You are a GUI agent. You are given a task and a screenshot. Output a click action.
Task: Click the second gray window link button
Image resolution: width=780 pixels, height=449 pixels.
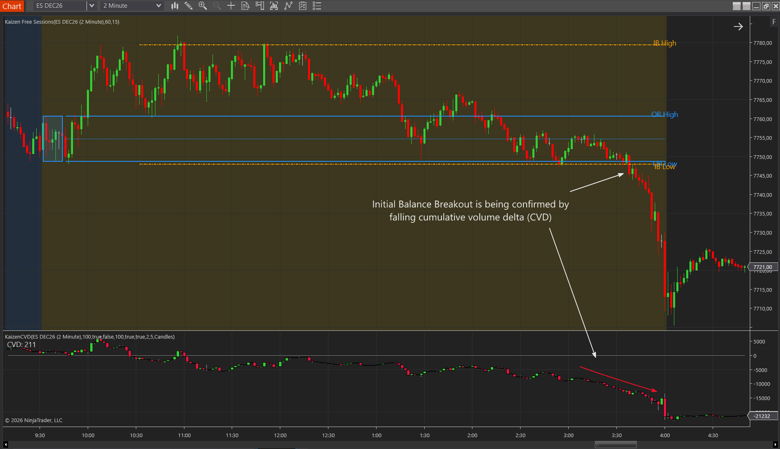(746, 6)
